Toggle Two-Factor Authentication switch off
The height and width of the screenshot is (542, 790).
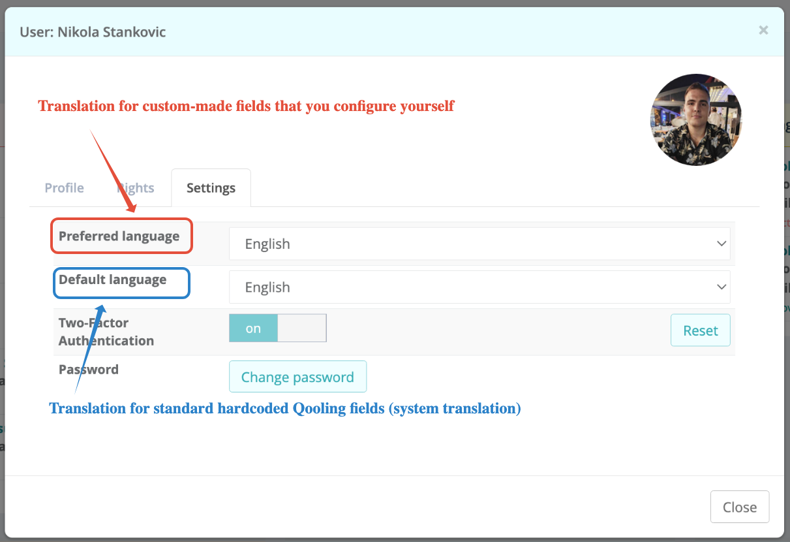[x=278, y=328]
